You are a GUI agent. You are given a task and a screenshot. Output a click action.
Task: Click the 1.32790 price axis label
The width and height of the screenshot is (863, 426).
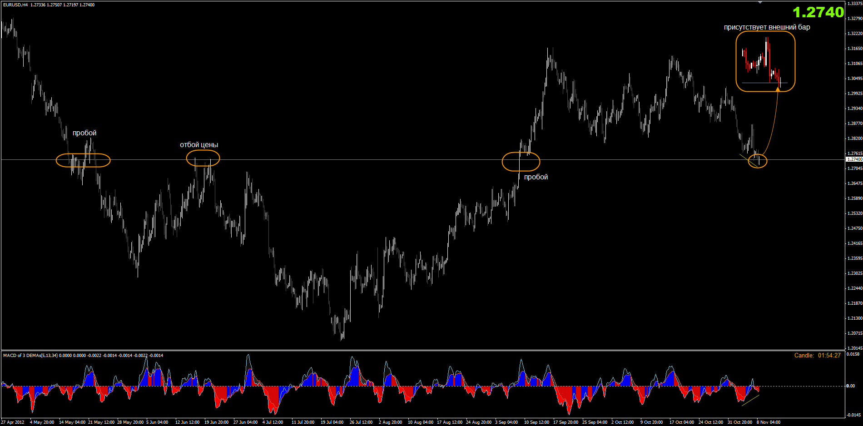click(x=855, y=19)
